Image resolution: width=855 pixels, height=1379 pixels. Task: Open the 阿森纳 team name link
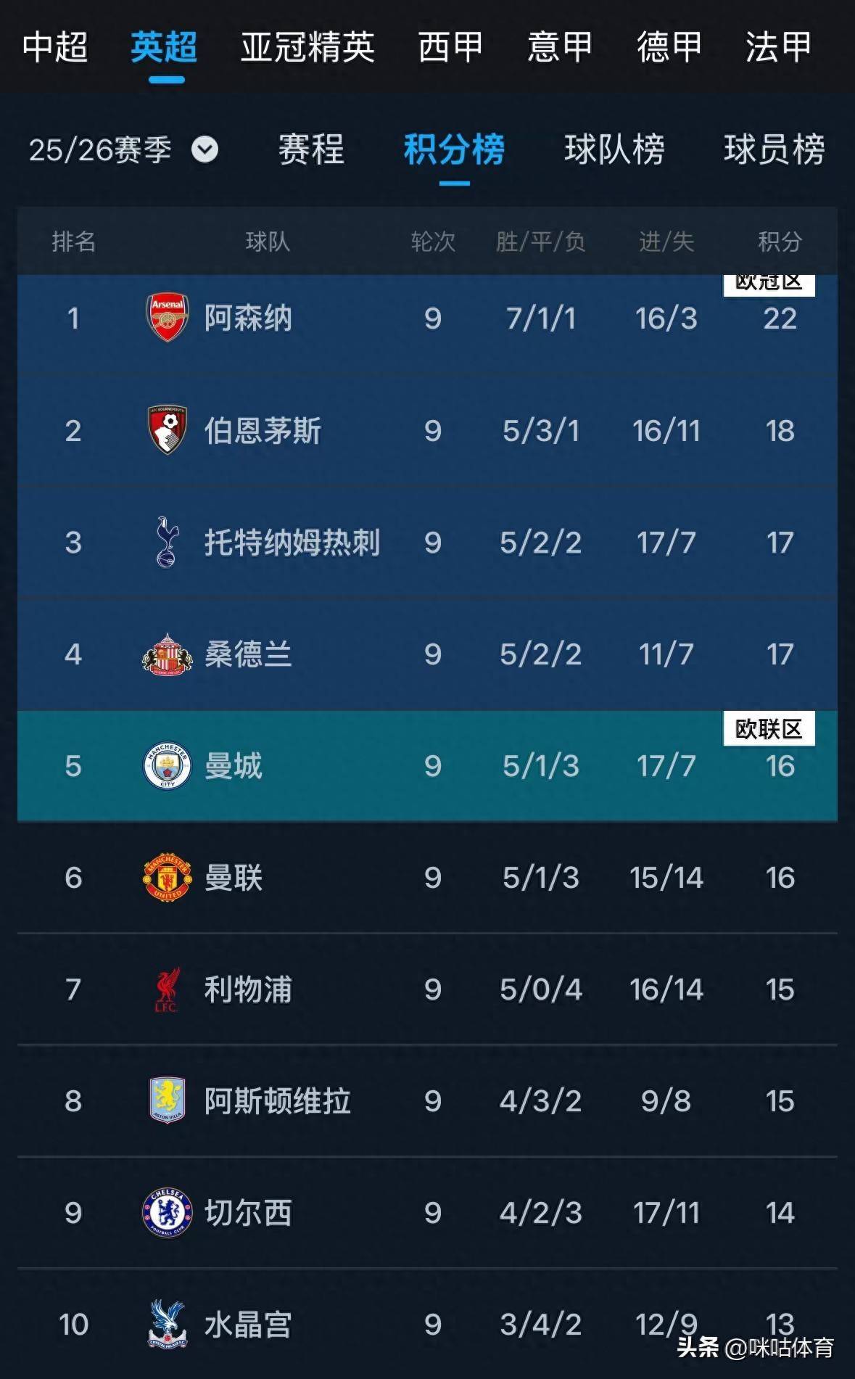click(248, 318)
